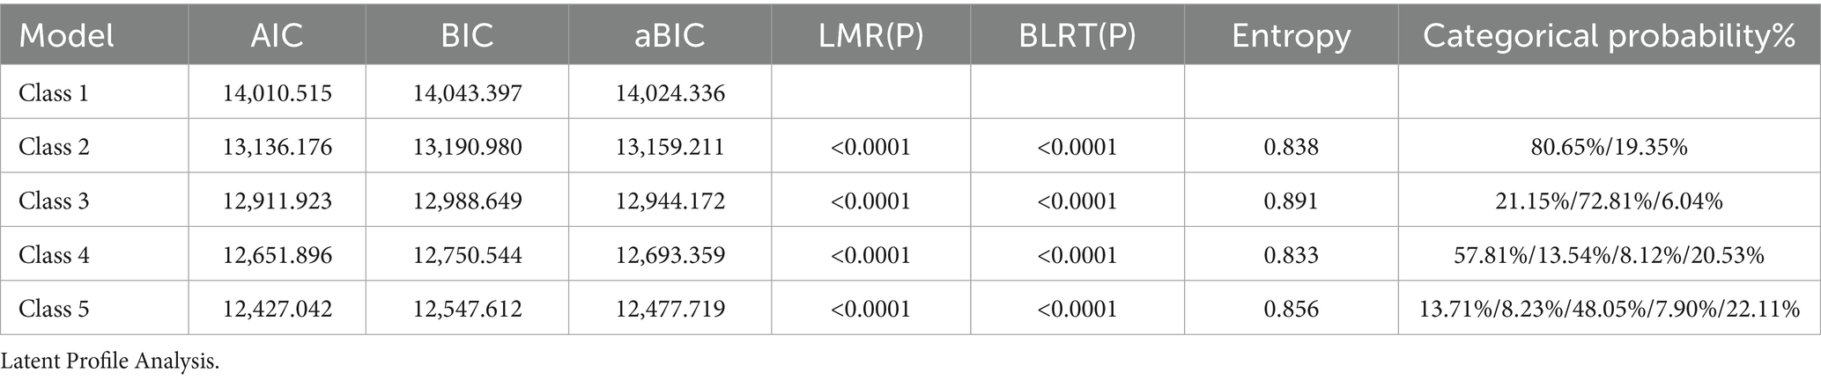This screenshot has width=1821, height=380.
Task: Click AIC value 14,010.515
Action: tap(277, 92)
